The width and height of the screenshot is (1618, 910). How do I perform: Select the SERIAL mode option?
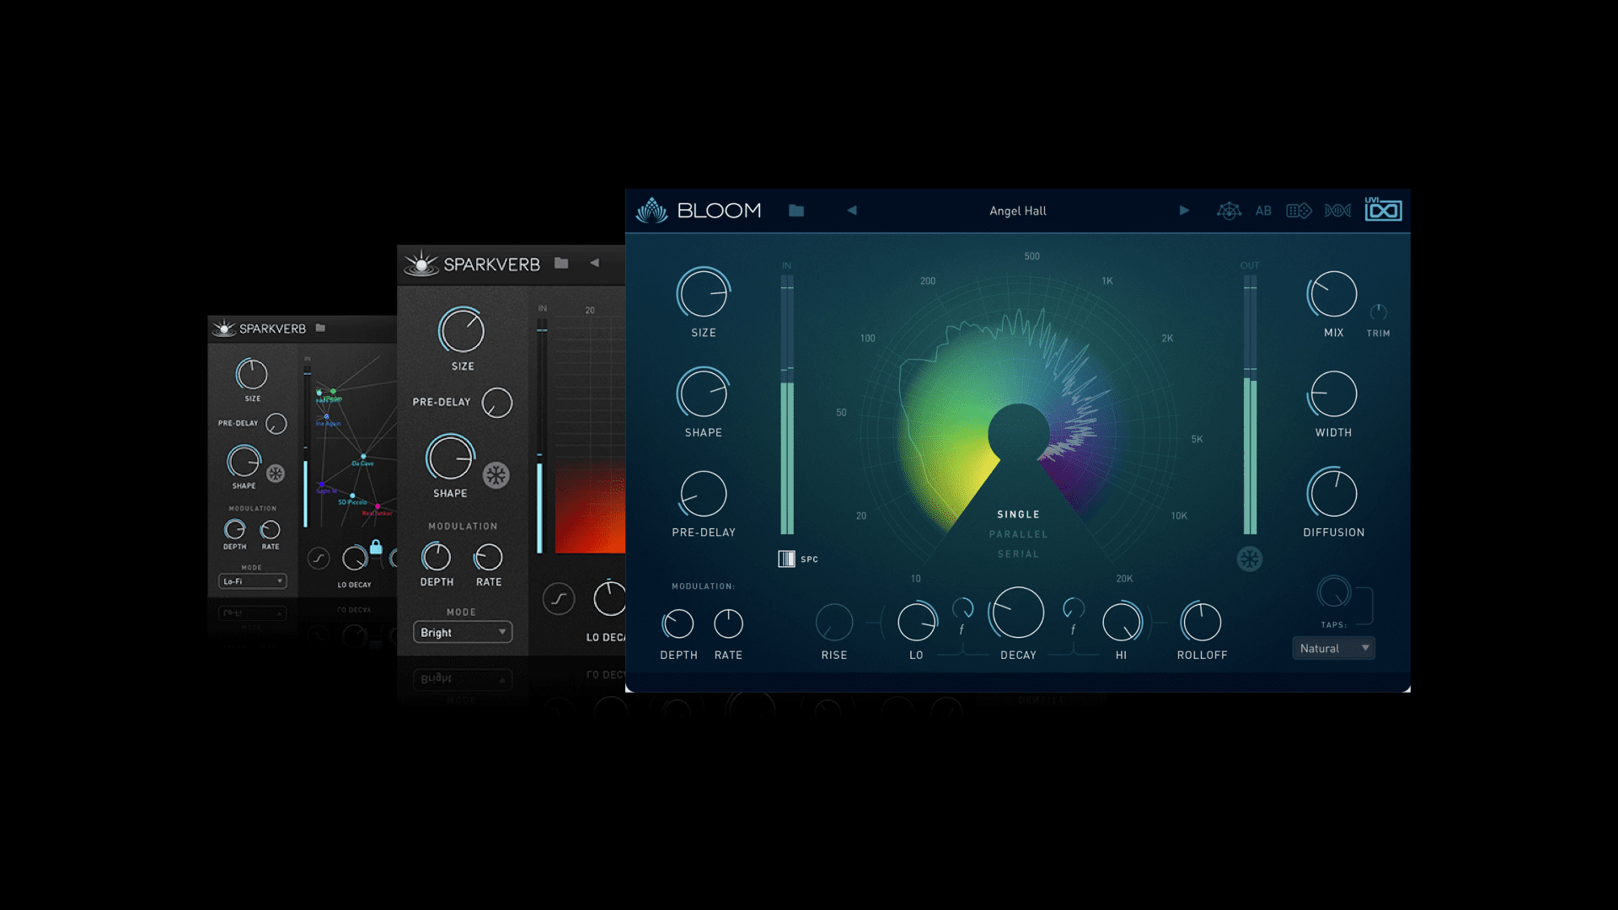click(1018, 554)
